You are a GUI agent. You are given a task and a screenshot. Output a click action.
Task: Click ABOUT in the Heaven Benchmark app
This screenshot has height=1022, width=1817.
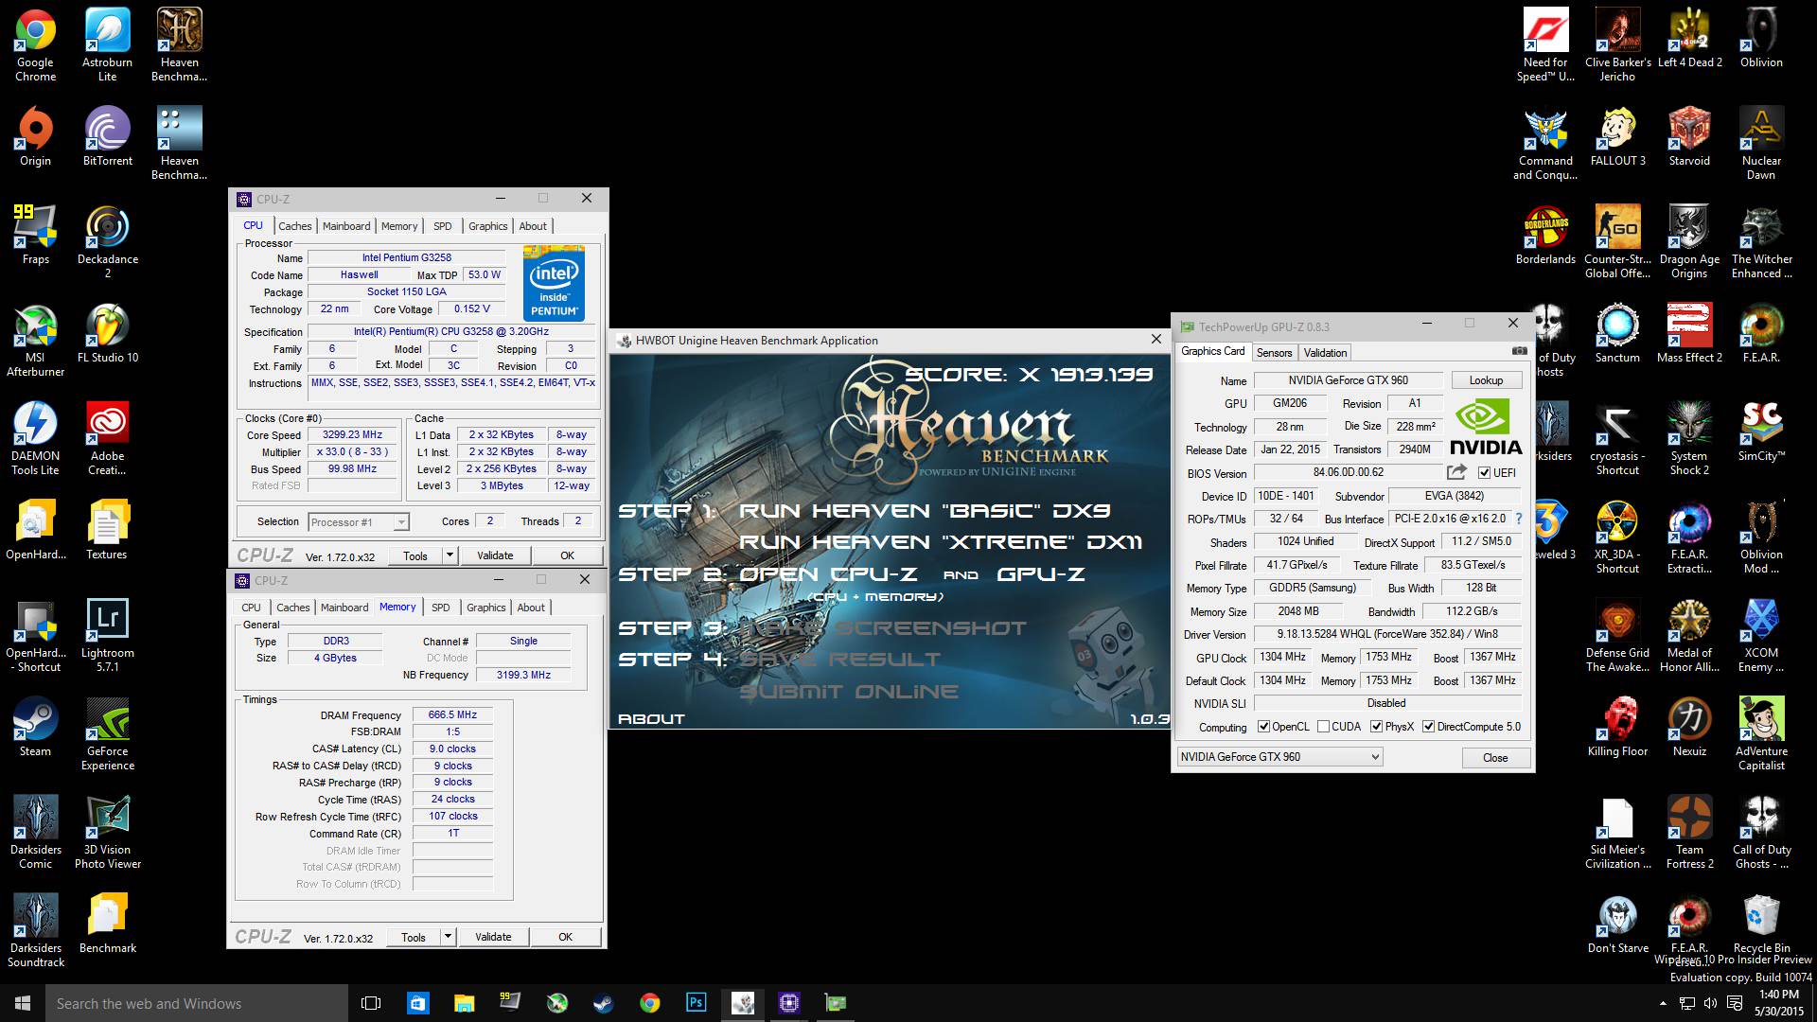click(x=651, y=719)
